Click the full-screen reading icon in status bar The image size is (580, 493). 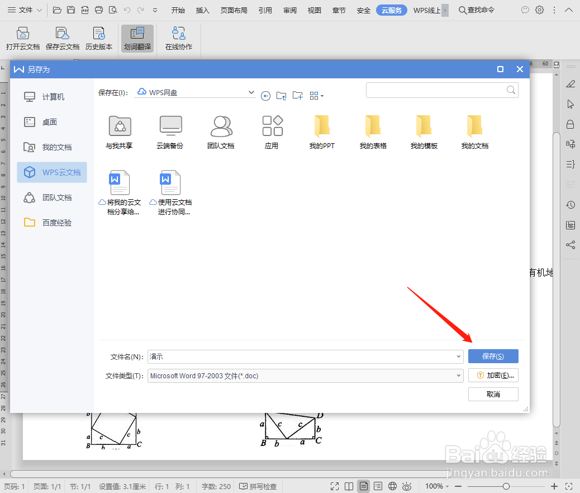(x=334, y=486)
